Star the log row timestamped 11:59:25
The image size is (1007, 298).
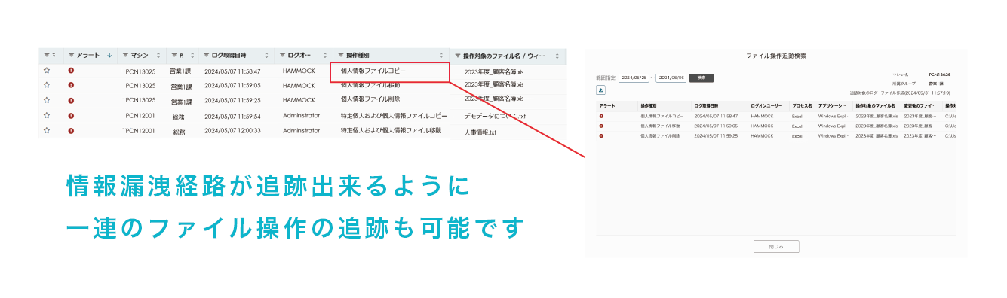pyautogui.click(x=47, y=99)
